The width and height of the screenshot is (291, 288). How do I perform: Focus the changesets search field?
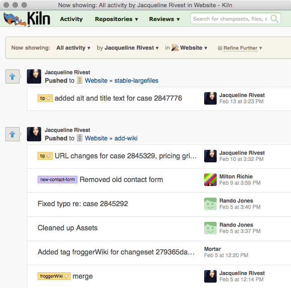[230, 19]
